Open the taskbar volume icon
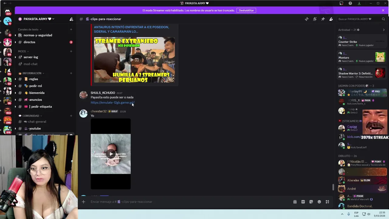The width and height of the screenshot is (389, 219). pos(369,214)
